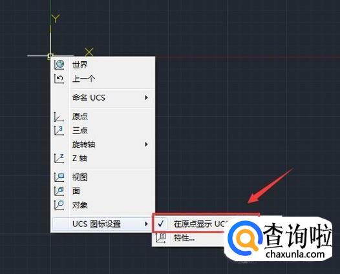The height and width of the screenshot is (274, 340).
Task: Click the Z Axis UCS icon
Action: tap(59, 159)
